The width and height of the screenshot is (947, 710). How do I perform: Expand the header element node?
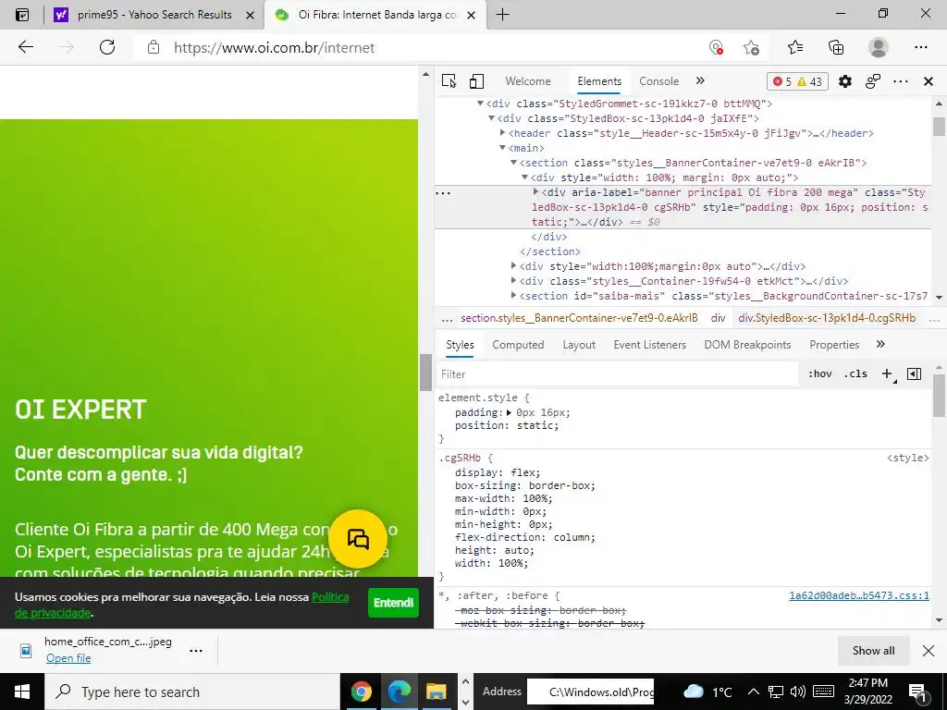(502, 133)
